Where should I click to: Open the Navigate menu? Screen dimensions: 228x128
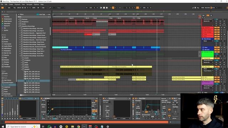29,5
